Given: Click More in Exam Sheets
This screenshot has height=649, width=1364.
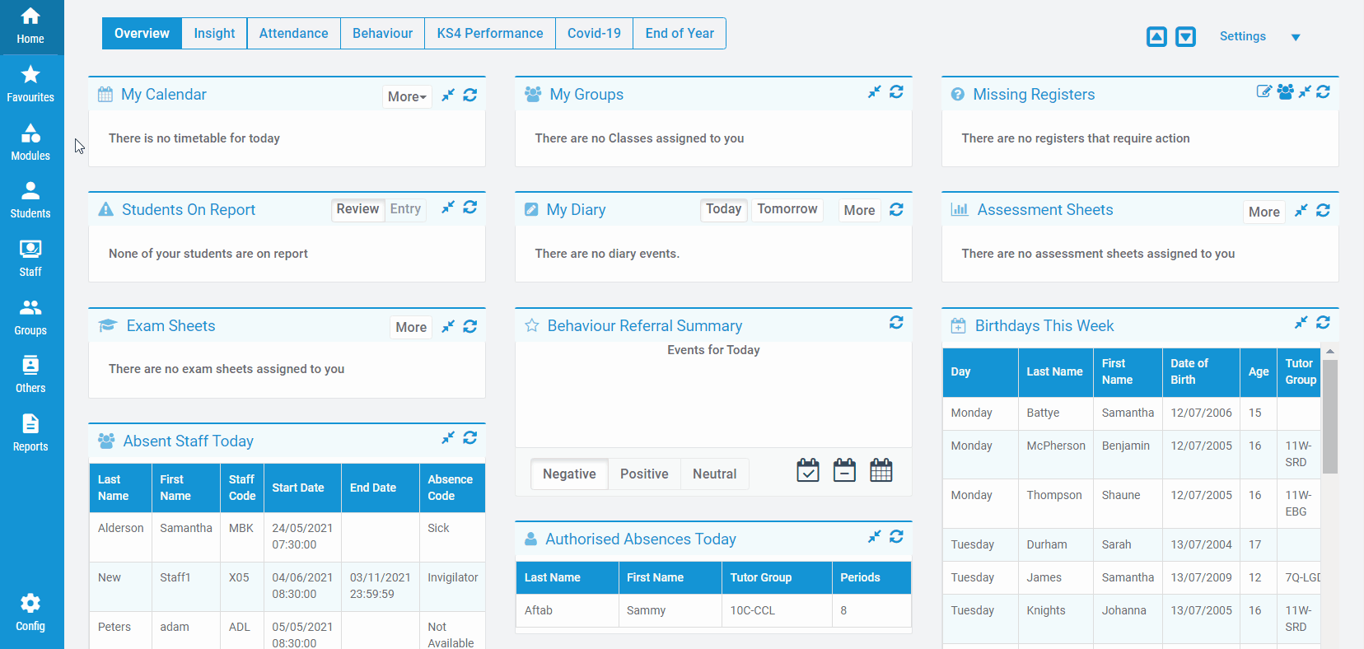Looking at the screenshot, I should coord(411,327).
